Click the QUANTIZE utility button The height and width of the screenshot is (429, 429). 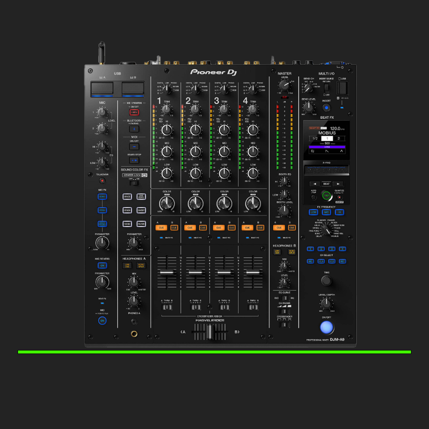[x=339, y=197]
